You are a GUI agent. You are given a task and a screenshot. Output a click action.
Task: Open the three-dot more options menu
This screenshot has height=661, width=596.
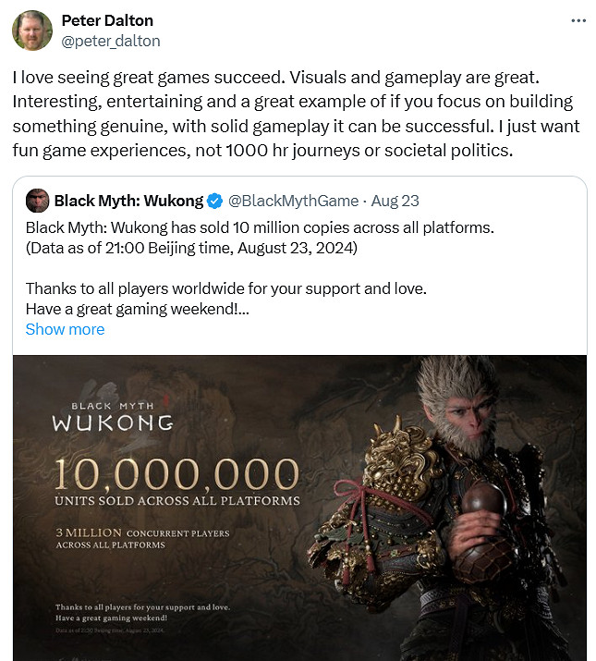pos(578,19)
